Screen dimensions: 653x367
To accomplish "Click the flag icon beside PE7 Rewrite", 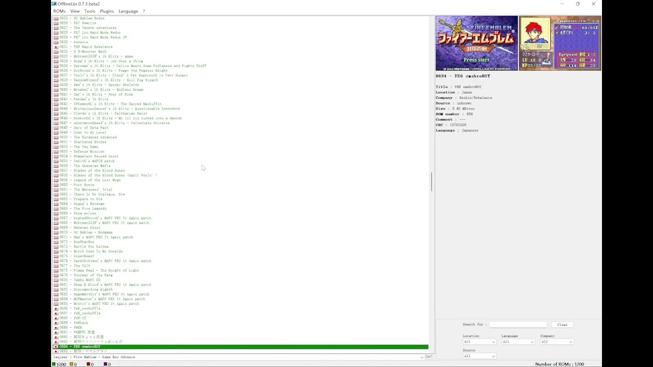I will pyautogui.click(x=56, y=23).
